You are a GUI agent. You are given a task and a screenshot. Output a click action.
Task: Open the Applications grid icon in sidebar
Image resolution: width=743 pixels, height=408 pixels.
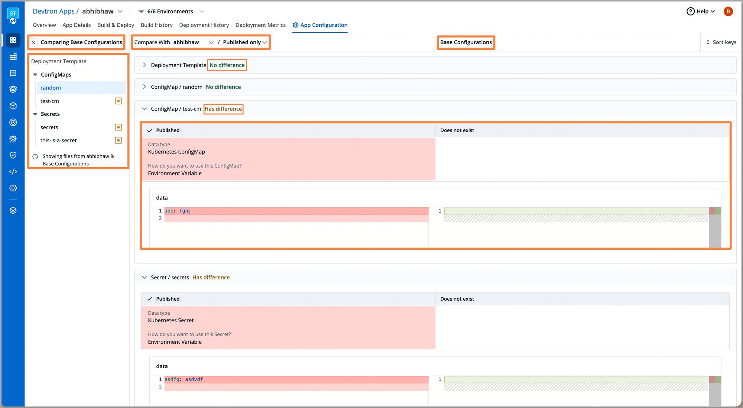(13, 40)
